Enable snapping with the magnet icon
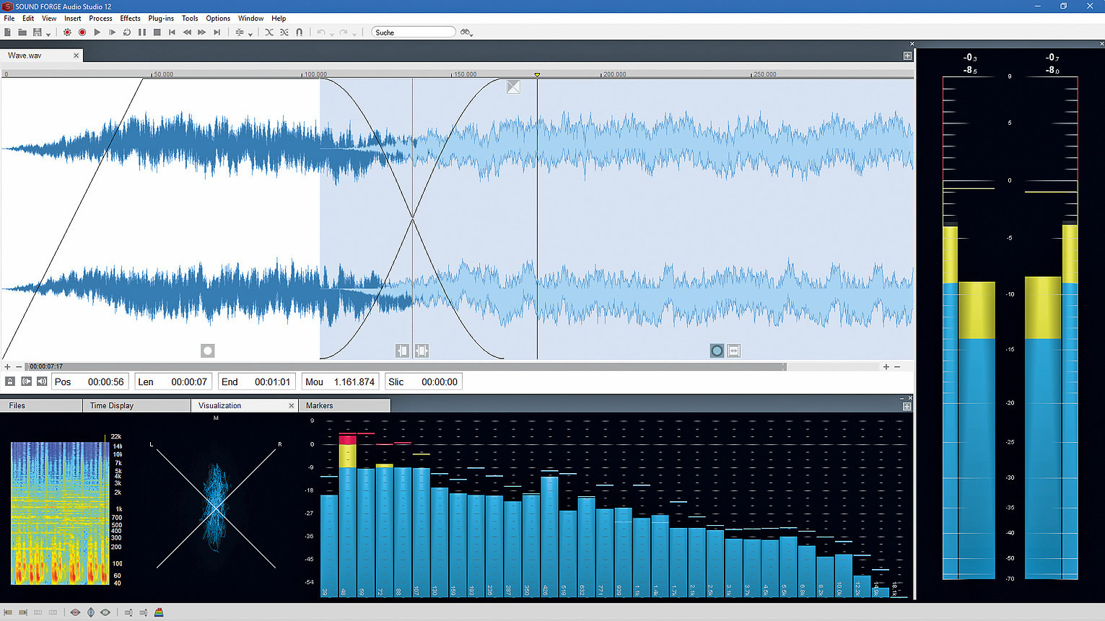1105x621 pixels. pos(299,32)
